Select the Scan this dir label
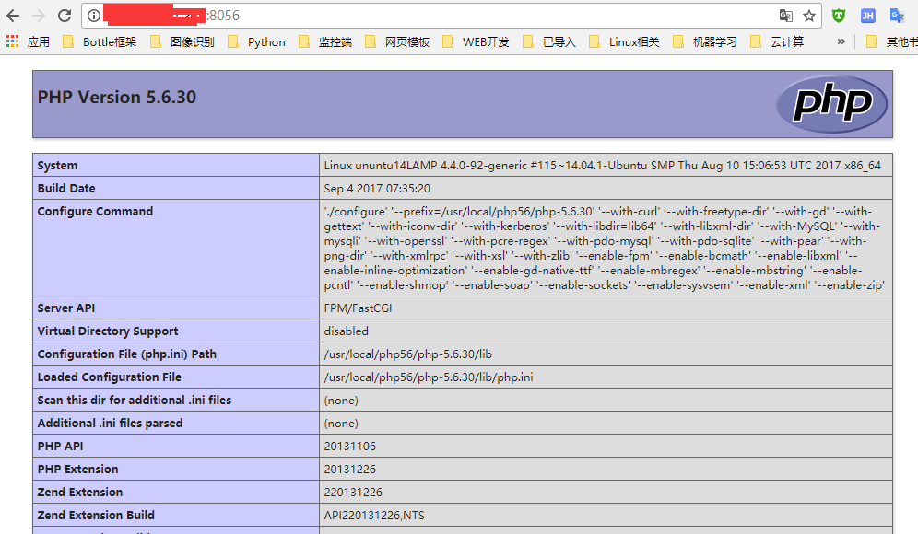Screen dimensions: 918x534 coord(134,400)
